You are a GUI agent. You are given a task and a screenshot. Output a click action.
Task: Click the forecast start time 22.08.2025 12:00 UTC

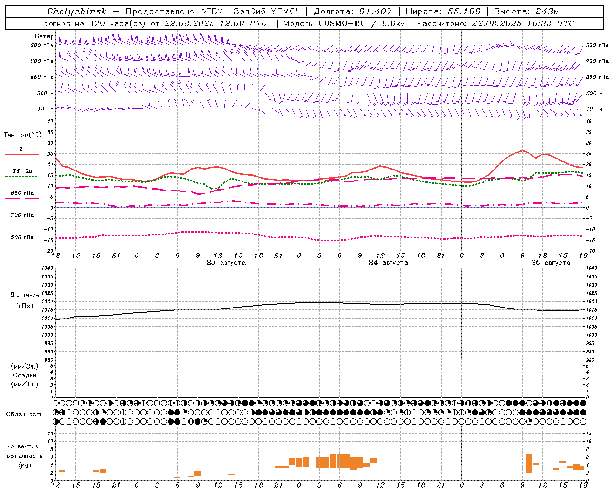click(215, 23)
